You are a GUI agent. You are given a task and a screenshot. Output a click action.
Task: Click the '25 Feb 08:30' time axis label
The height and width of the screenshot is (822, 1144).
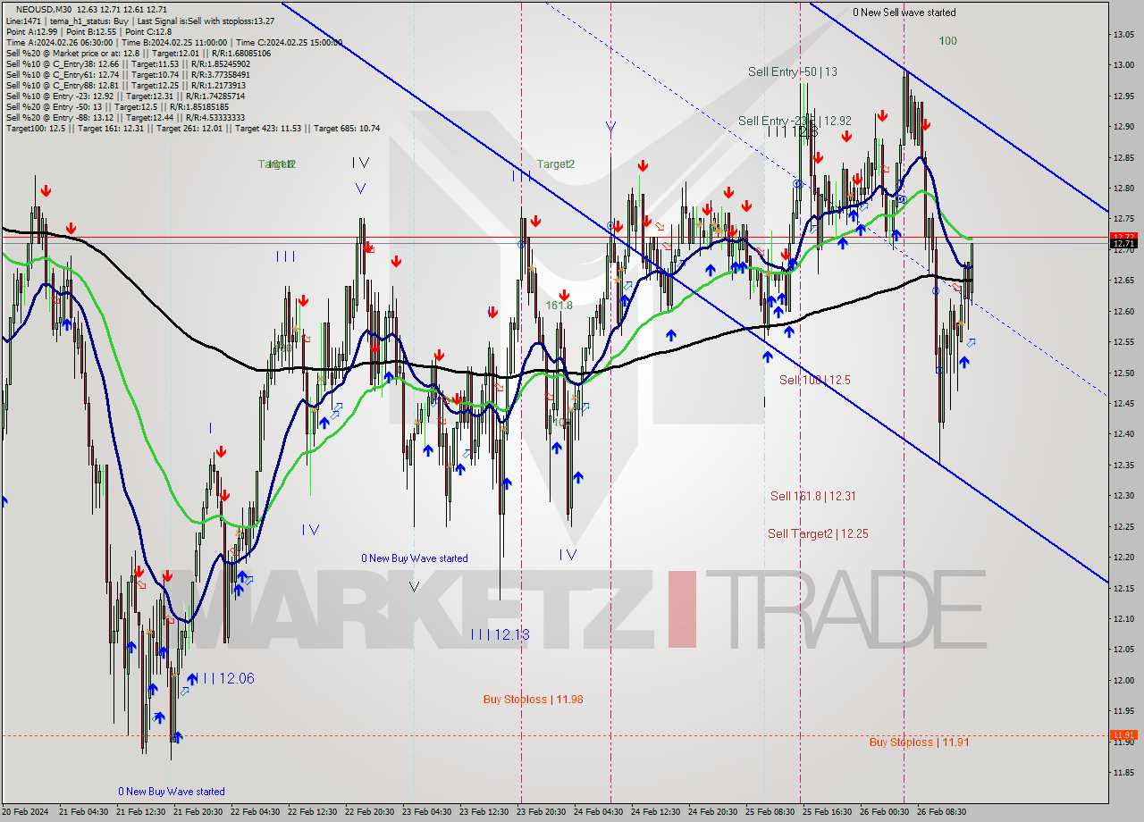(770, 811)
